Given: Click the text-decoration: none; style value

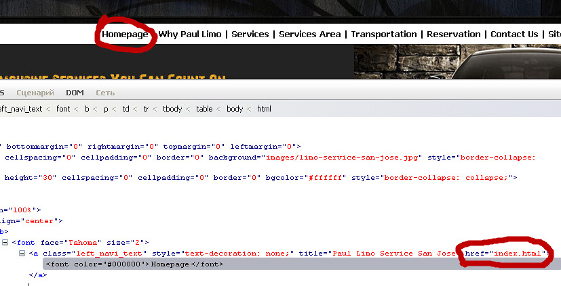Looking at the screenshot, I should click(x=237, y=254).
